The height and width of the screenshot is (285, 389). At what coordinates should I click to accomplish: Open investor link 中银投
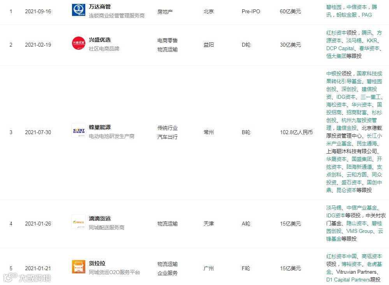[334, 73]
